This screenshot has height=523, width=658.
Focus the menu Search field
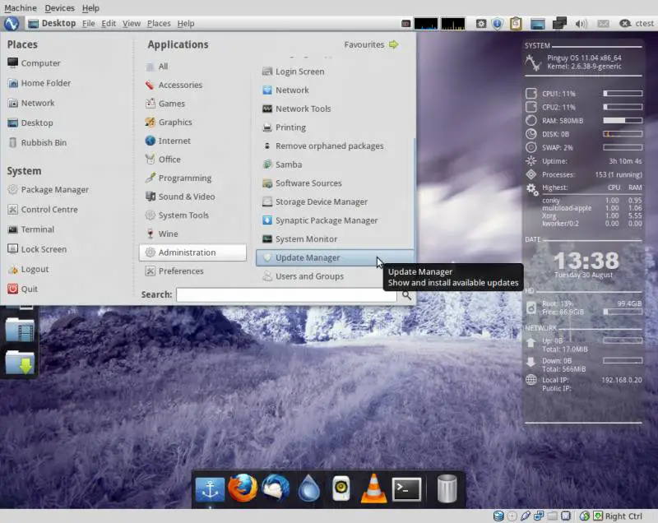(x=286, y=295)
